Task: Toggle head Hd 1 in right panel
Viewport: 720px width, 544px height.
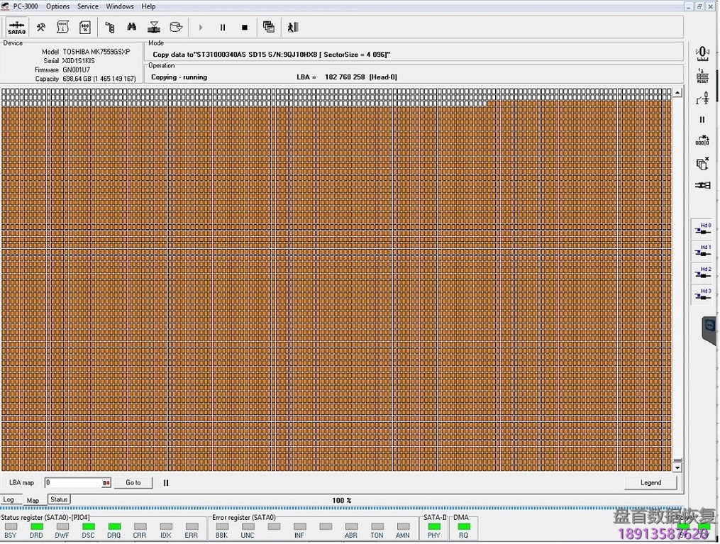Action: (702, 252)
